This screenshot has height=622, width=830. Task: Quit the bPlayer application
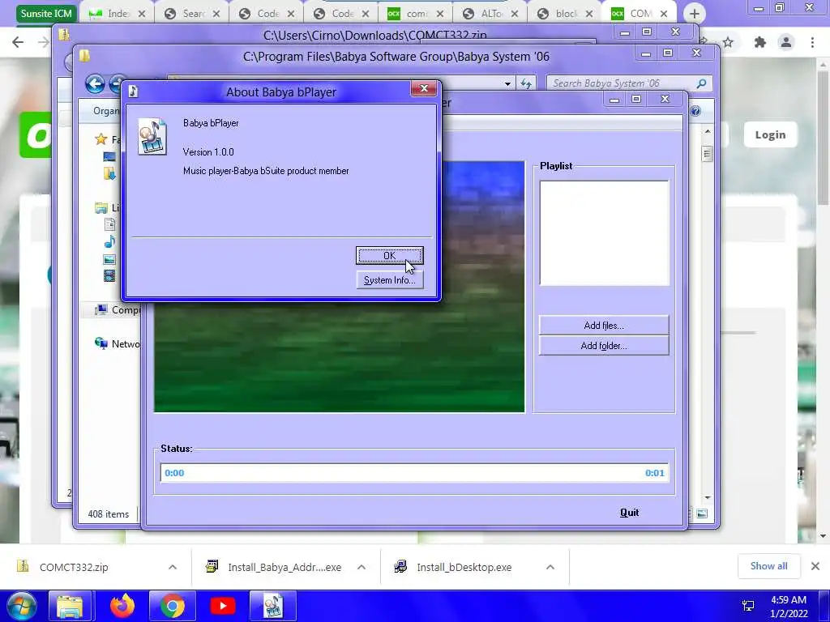629,513
